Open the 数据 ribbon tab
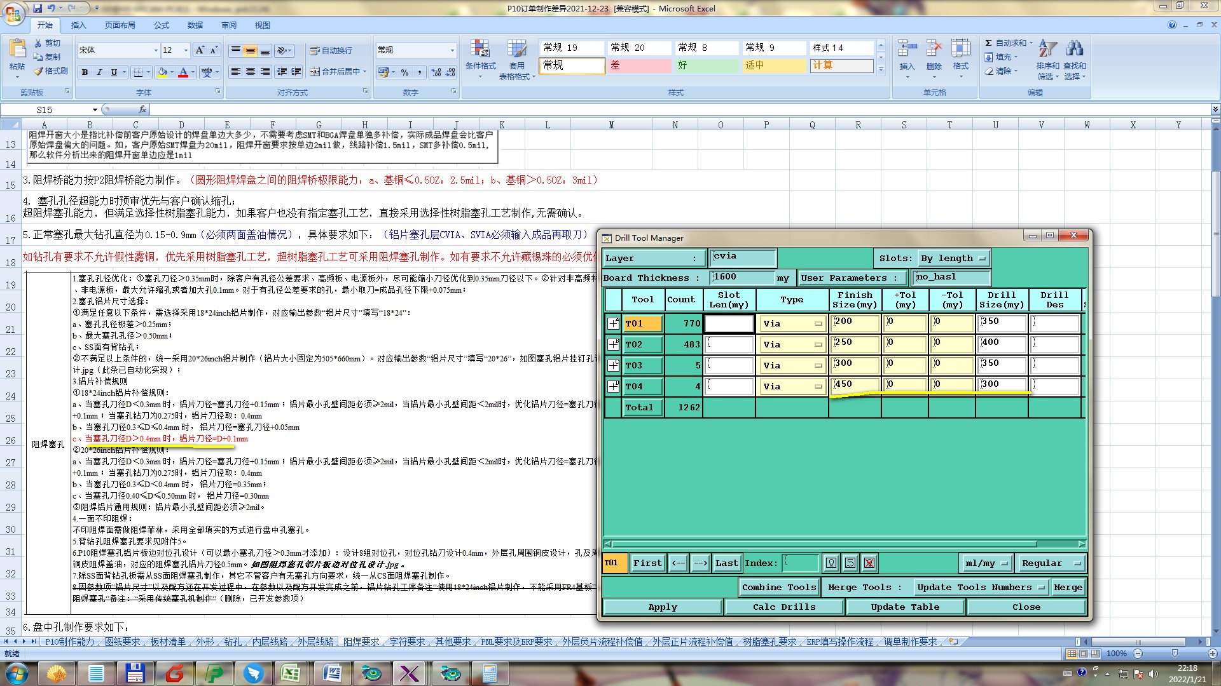This screenshot has height=686, width=1221. coord(195,25)
